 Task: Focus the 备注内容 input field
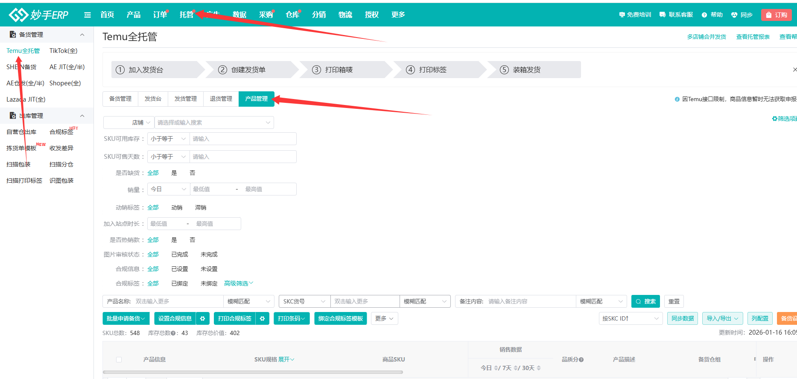(531, 301)
